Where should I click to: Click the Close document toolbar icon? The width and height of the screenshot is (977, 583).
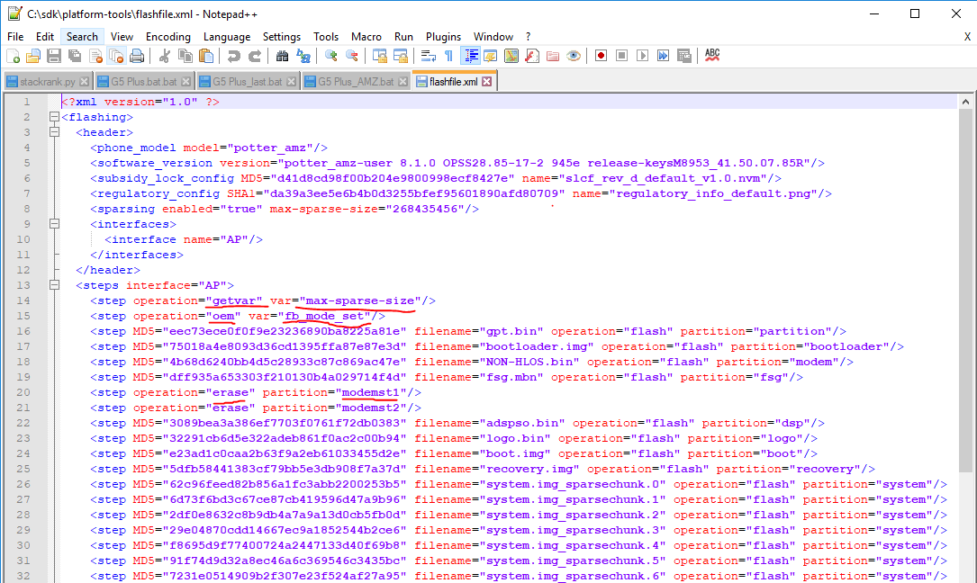[x=95, y=56]
